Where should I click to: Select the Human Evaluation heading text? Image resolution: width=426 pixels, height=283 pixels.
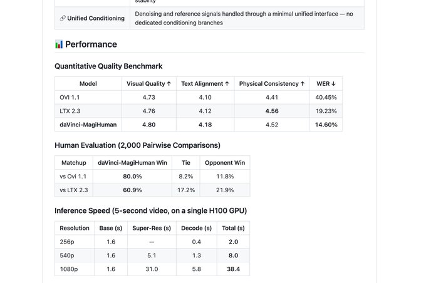click(137, 145)
